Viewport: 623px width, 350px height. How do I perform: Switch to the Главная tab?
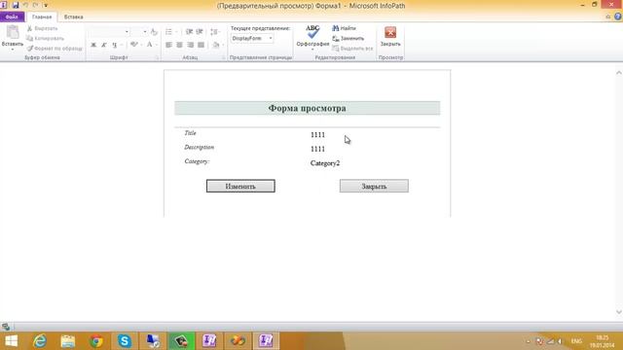42,17
